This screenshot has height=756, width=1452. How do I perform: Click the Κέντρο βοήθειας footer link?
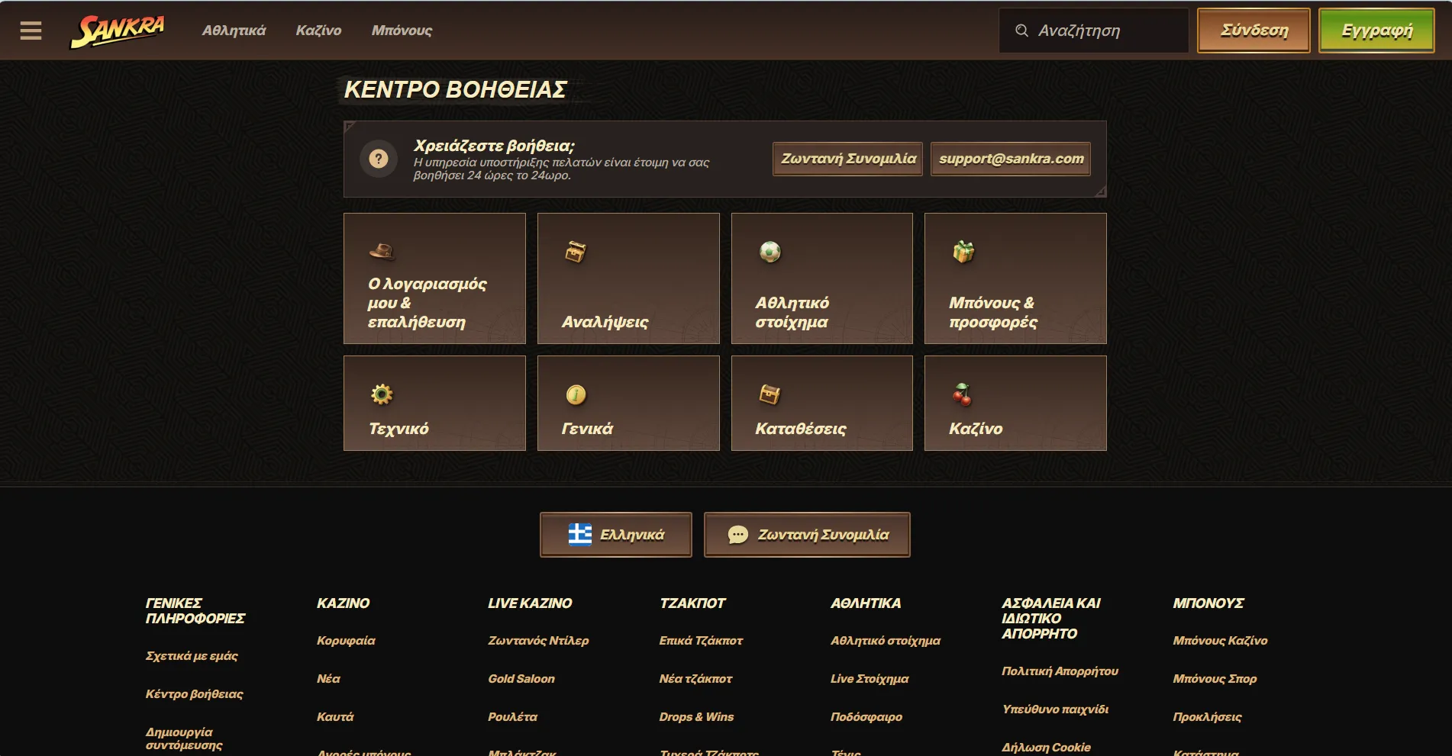[194, 694]
